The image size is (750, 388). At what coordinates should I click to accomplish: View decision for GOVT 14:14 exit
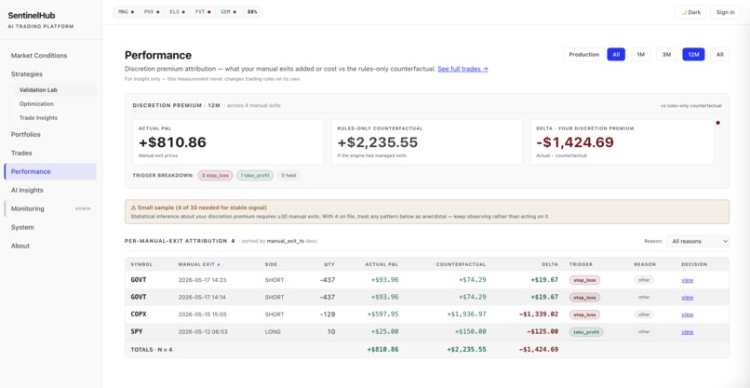pos(688,297)
